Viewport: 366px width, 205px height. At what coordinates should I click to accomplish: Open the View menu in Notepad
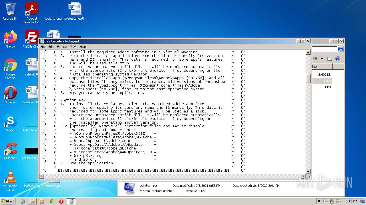(x=73, y=47)
